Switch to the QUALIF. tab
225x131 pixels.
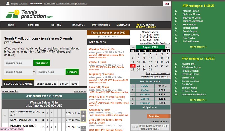[x=64, y=84]
